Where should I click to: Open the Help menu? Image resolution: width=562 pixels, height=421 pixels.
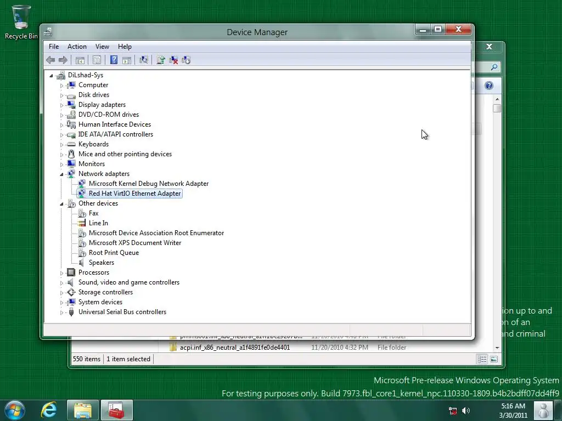(x=125, y=47)
